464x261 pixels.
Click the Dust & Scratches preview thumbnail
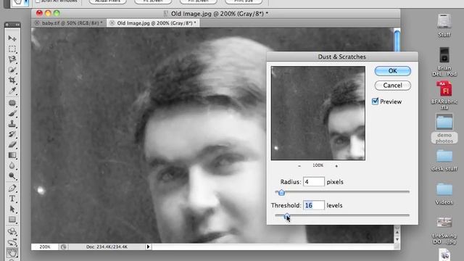pos(318,113)
